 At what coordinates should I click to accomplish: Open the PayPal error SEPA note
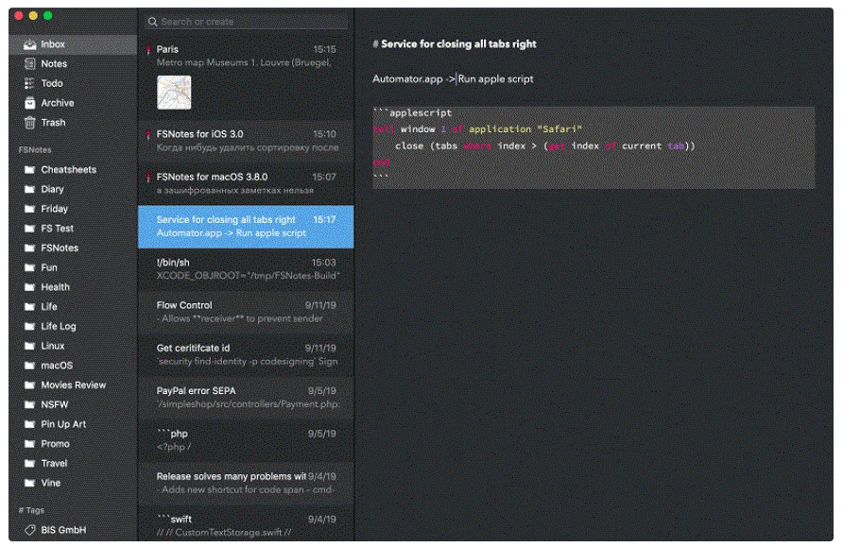(246, 398)
